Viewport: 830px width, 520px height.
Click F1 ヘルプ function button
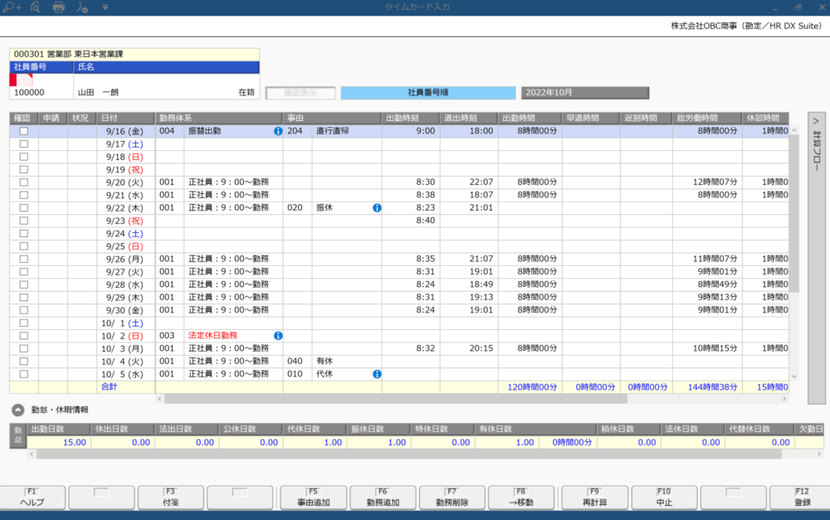tap(32, 498)
